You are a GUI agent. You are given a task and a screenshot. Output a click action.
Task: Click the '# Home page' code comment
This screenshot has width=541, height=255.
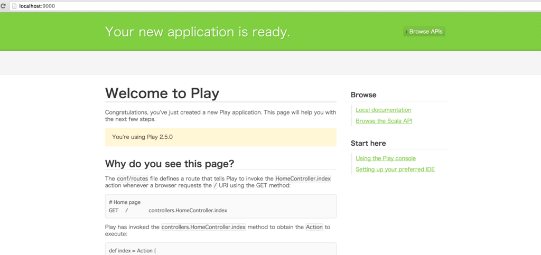coord(125,202)
